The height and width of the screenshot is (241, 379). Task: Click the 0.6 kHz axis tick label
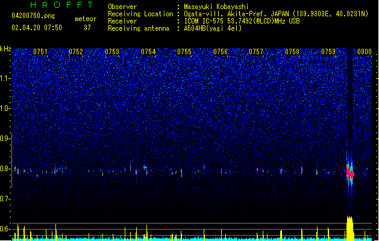tap(5, 229)
